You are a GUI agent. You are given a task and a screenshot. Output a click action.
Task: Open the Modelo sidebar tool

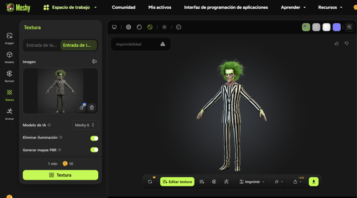click(9, 57)
